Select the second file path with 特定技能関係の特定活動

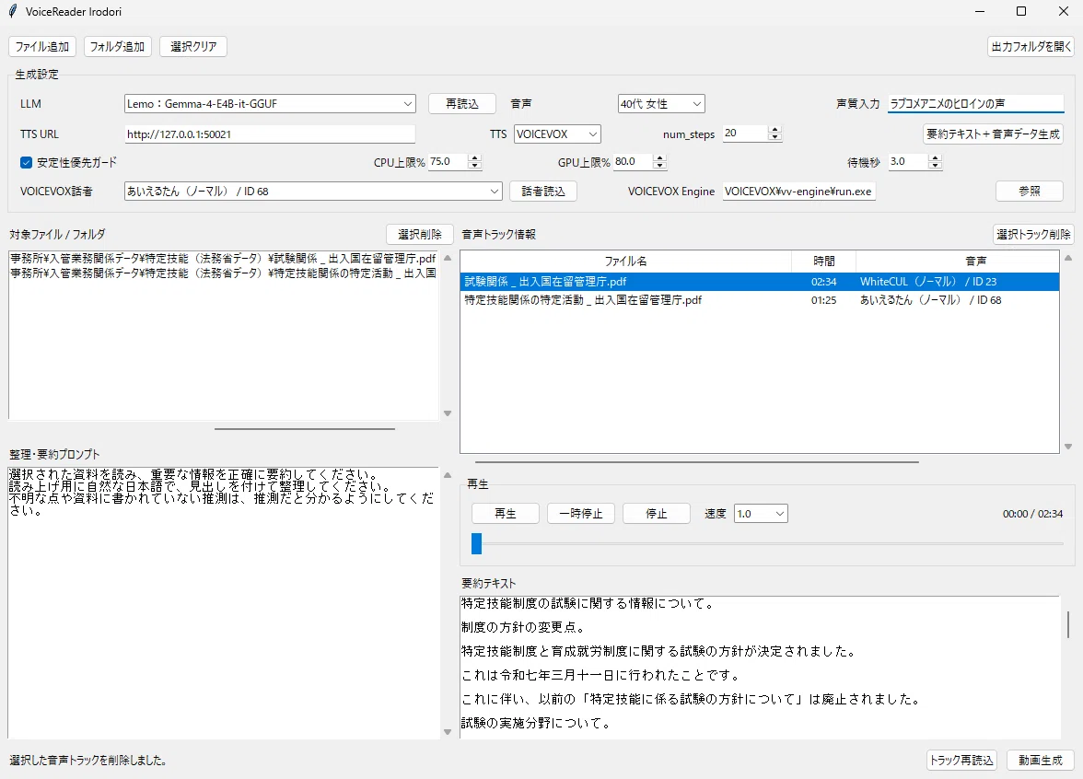[x=224, y=273]
